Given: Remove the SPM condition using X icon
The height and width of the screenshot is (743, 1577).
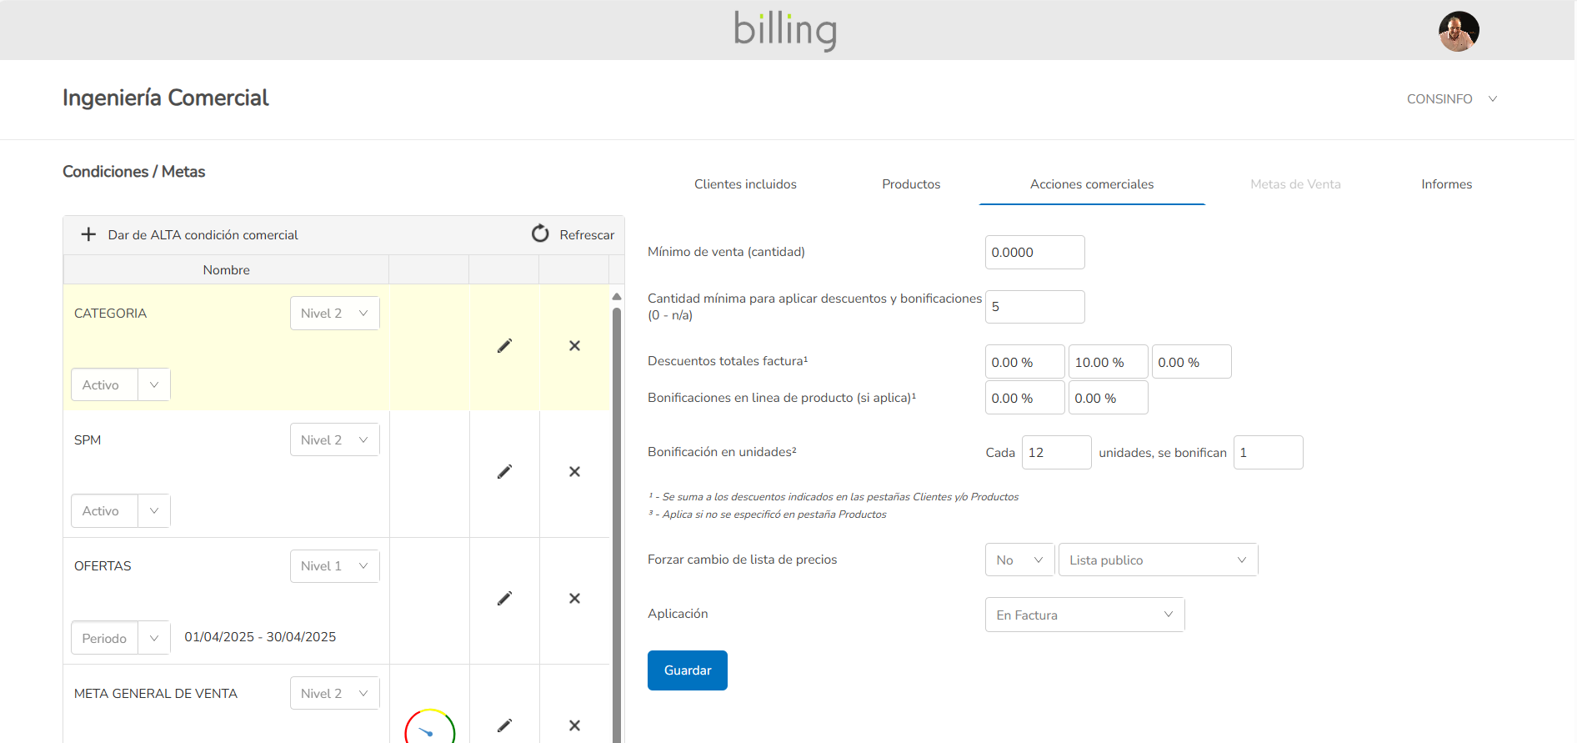Looking at the screenshot, I should click(x=574, y=472).
